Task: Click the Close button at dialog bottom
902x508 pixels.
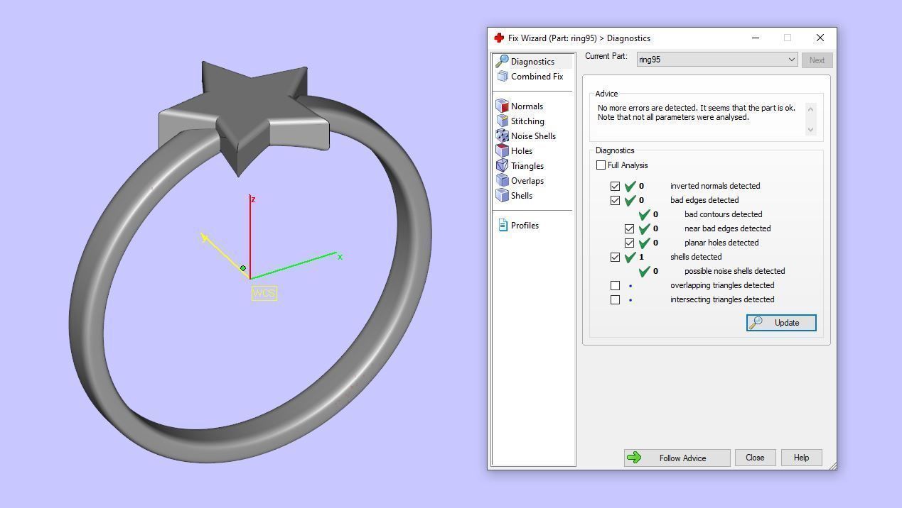Action: pos(755,458)
